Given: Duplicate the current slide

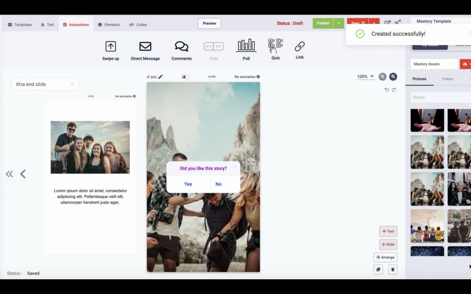Looking at the screenshot, I should (x=378, y=269).
